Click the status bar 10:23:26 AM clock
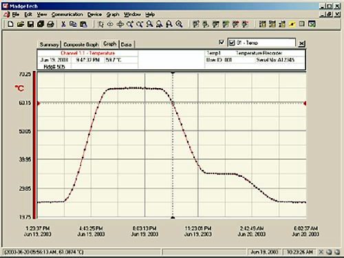 click(300, 252)
